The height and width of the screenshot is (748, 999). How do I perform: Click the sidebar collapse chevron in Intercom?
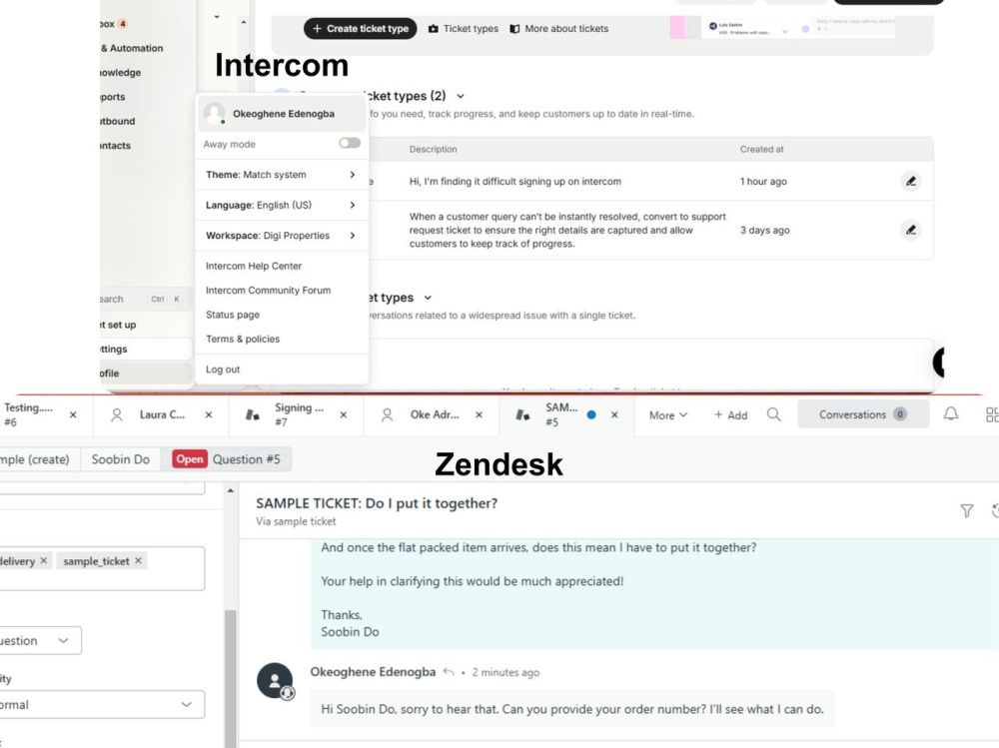pos(217,17)
